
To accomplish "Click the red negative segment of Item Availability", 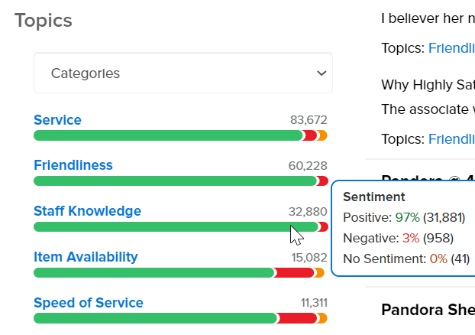I will coord(294,273).
